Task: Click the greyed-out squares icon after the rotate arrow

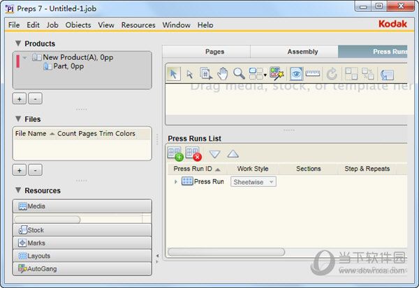Action: 351,74
